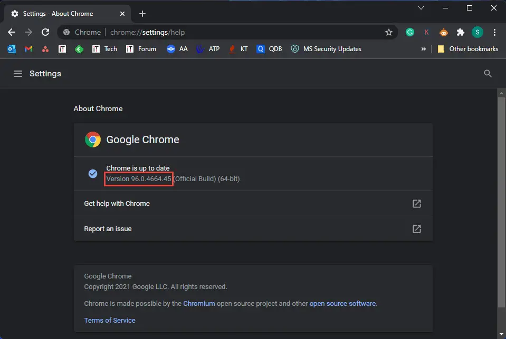
Task: Click the Settings - About Chrome tab
Action: [x=68, y=14]
